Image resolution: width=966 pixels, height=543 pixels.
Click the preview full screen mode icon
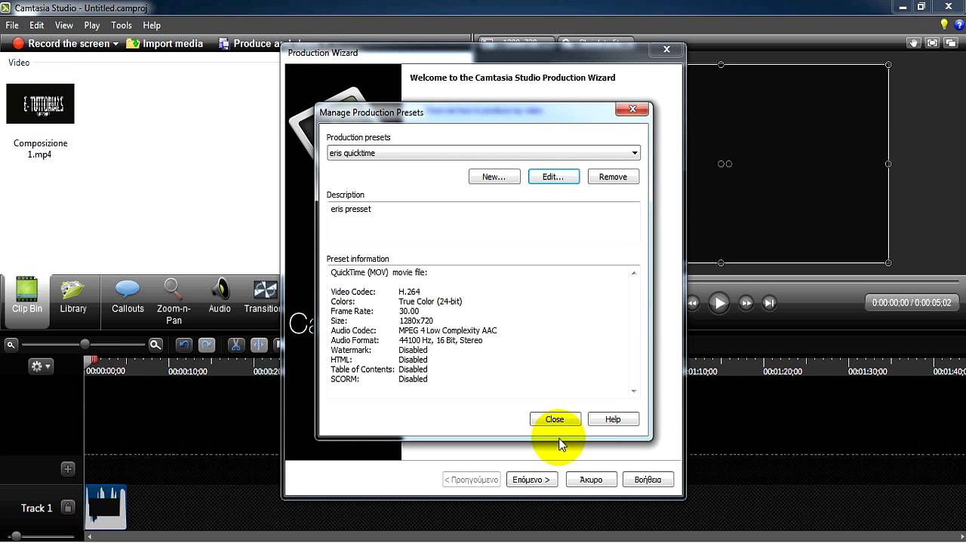click(932, 44)
